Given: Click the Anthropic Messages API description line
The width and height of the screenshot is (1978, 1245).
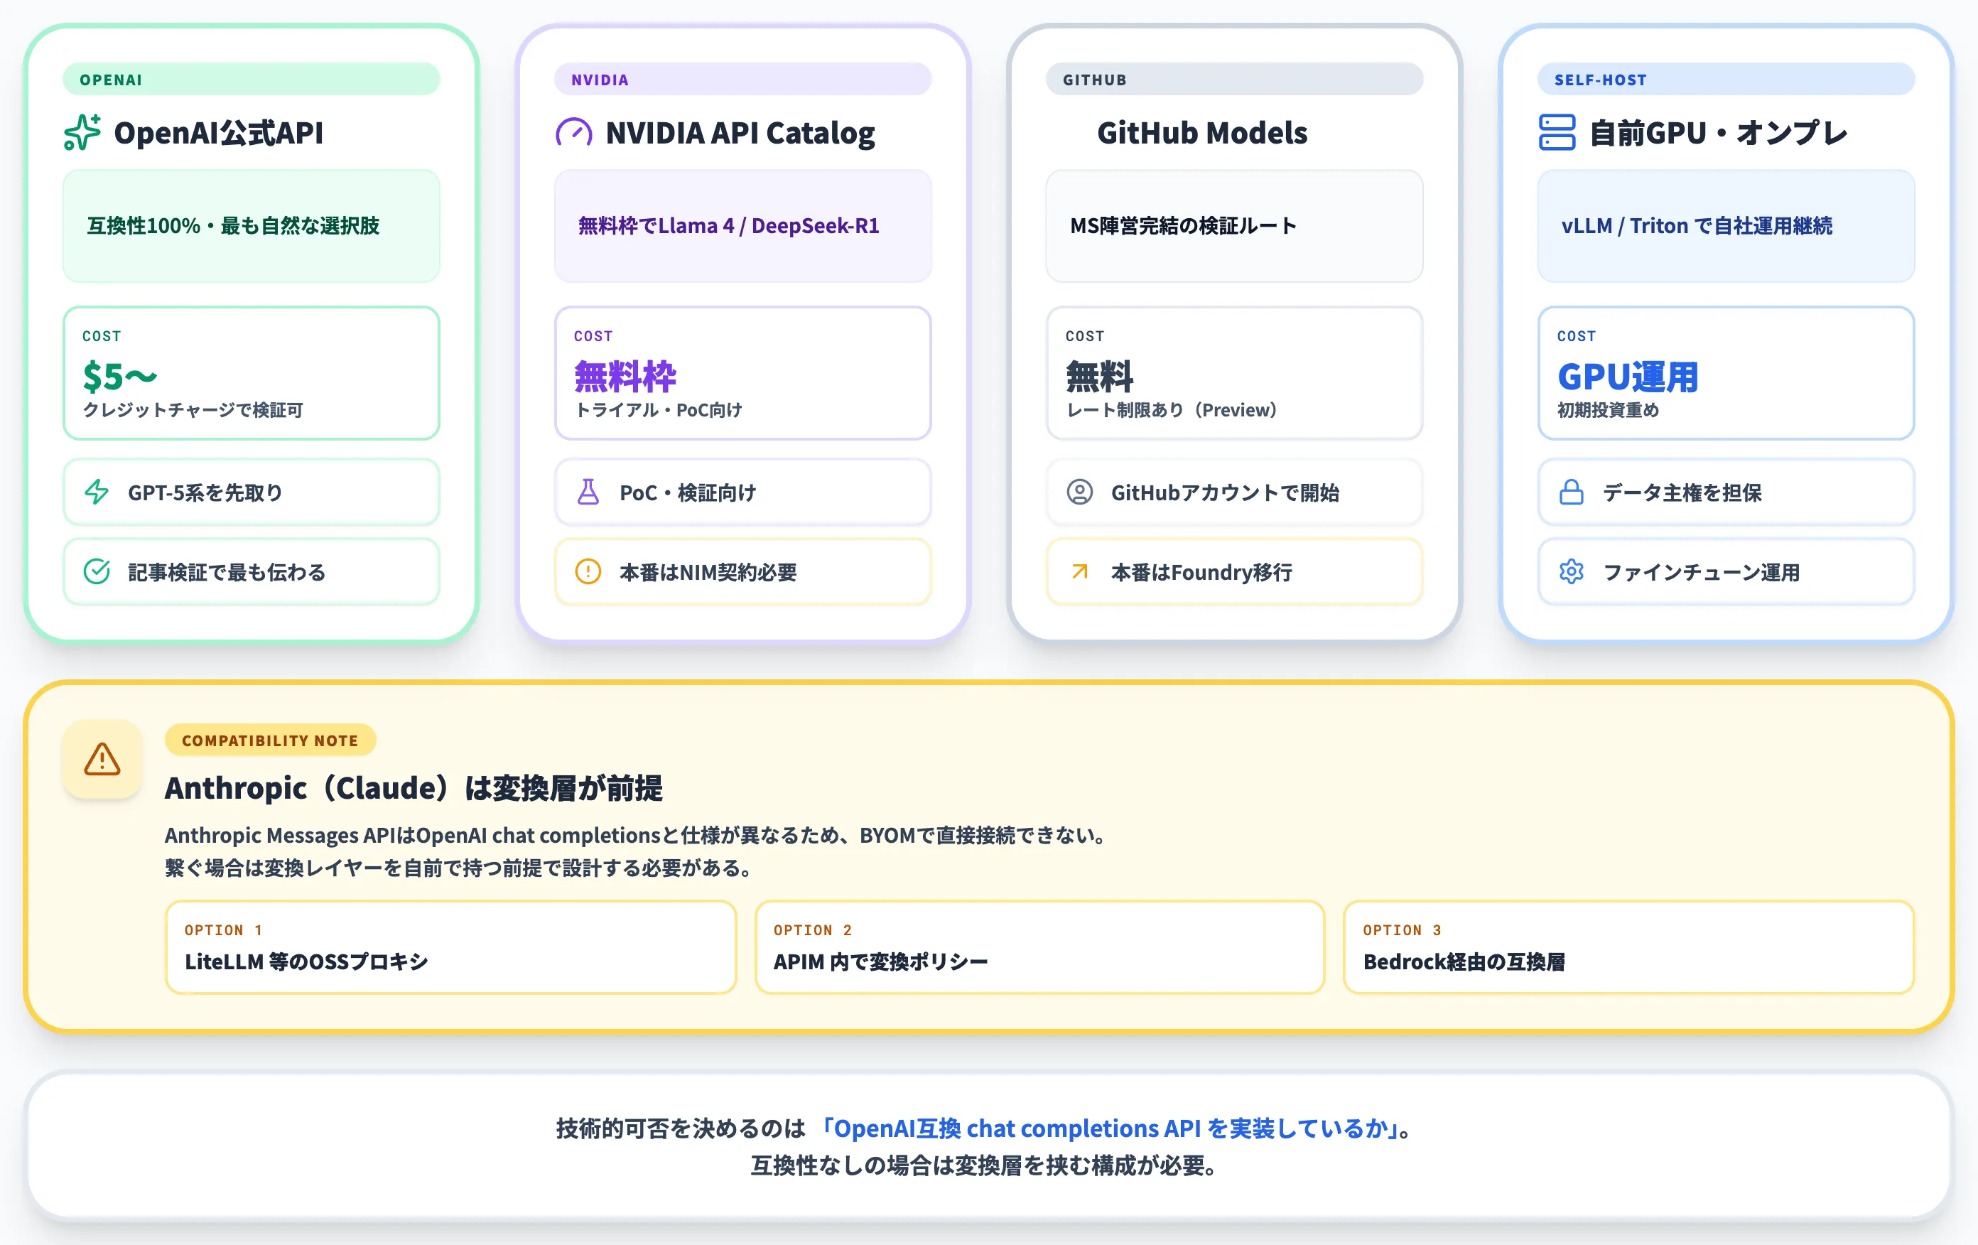Looking at the screenshot, I should (637, 835).
